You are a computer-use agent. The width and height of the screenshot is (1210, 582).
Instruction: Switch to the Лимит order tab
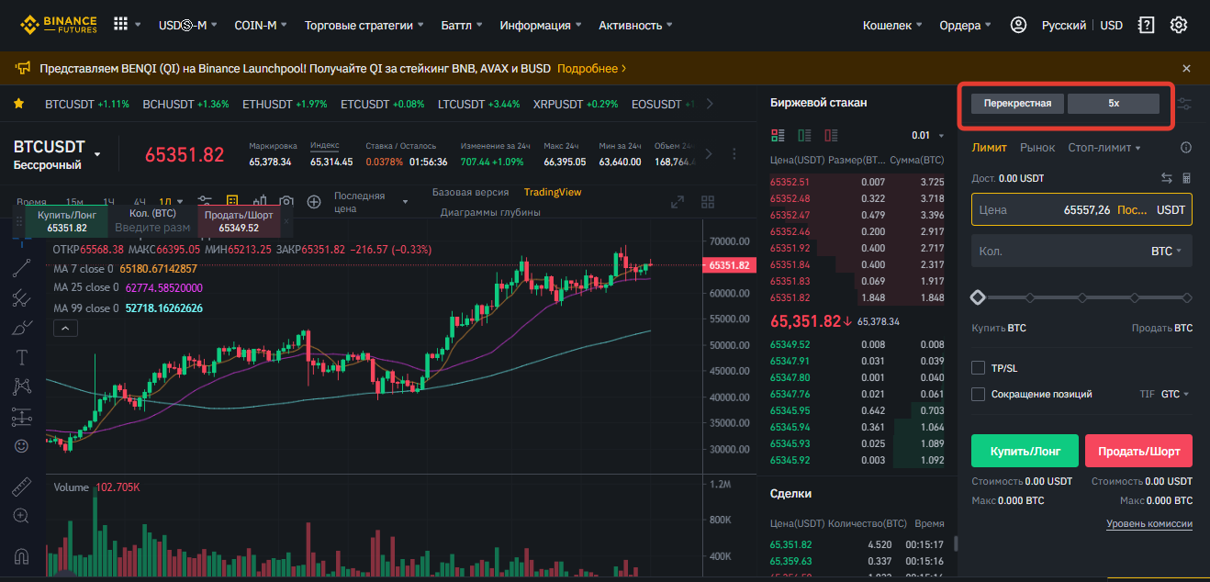pos(989,148)
